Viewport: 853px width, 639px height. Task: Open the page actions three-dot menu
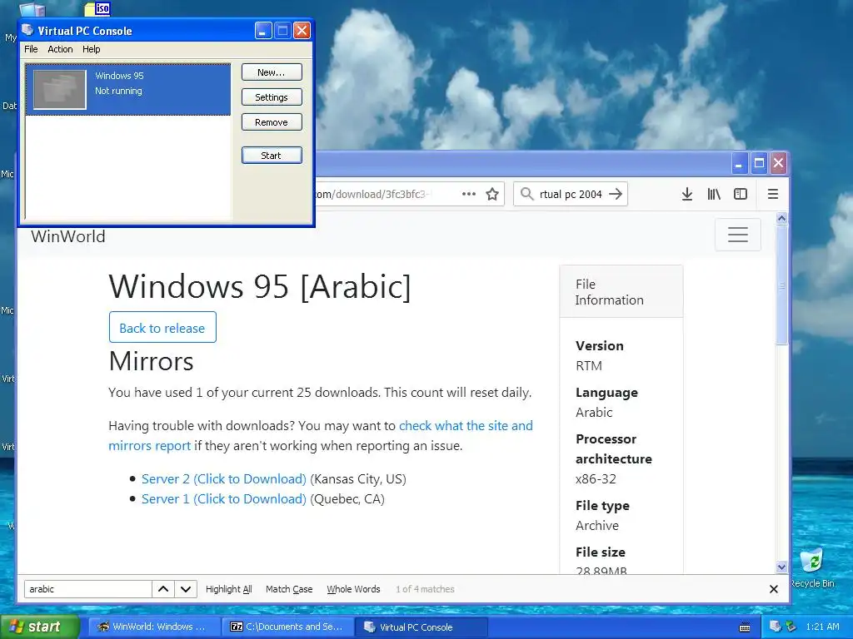tap(468, 194)
